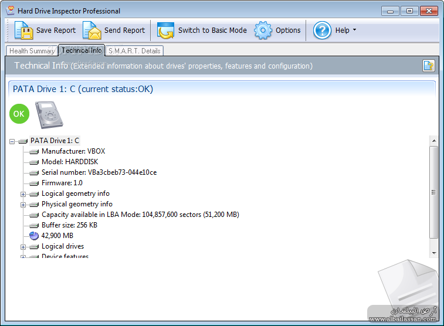Click the Options gear icon
The image size is (444, 326).
tap(263, 30)
